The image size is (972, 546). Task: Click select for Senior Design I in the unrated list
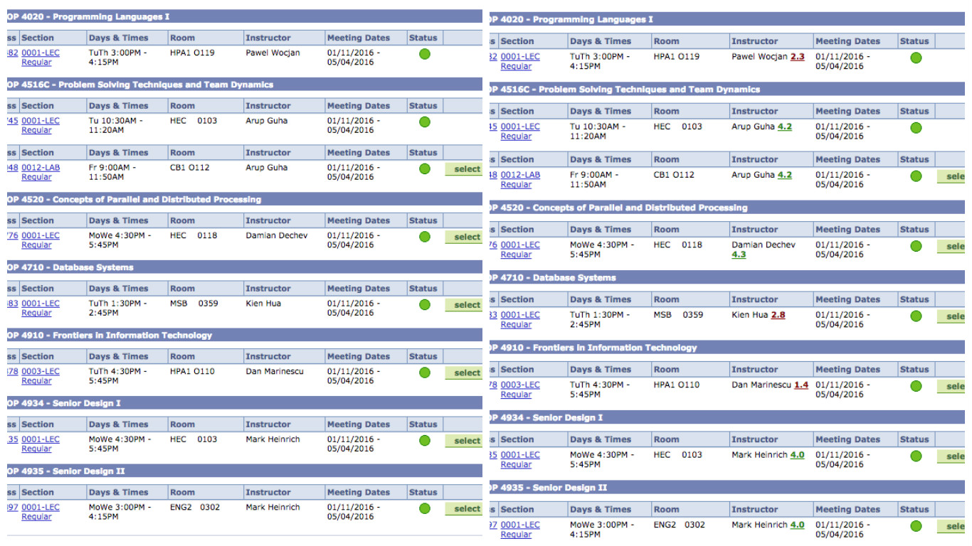(464, 441)
